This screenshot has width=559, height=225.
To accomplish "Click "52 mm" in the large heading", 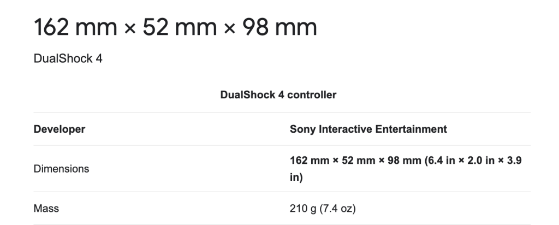I will [179, 28].
